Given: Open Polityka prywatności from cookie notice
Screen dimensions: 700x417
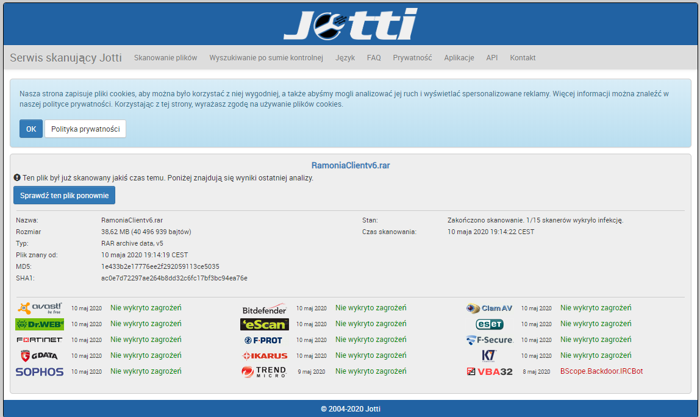Looking at the screenshot, I should [x=85, y=129].
